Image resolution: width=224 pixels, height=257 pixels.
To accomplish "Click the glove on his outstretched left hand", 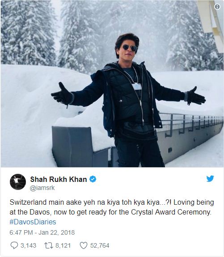I will pos(196,96).
